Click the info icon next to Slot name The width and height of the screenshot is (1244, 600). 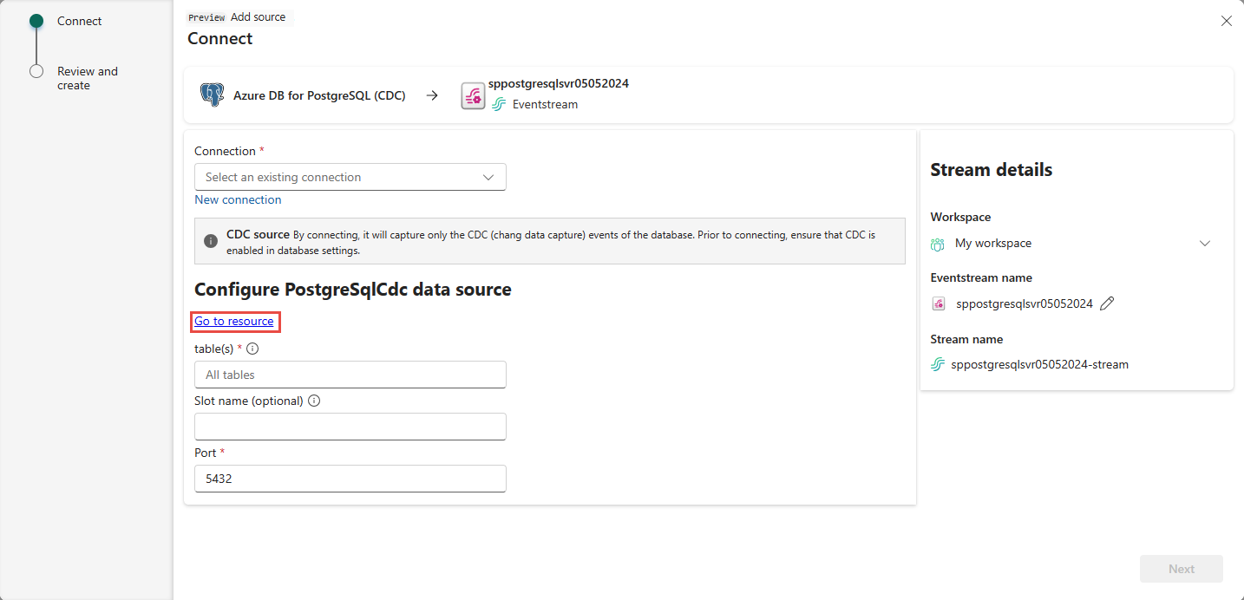[x=314, y=401]
